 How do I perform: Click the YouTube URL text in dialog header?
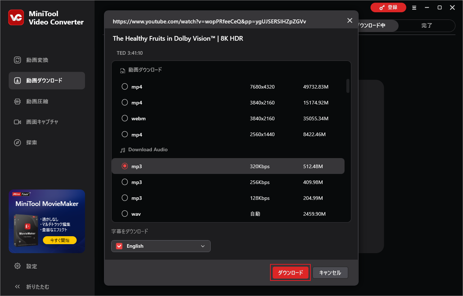[x=210, y=22]
